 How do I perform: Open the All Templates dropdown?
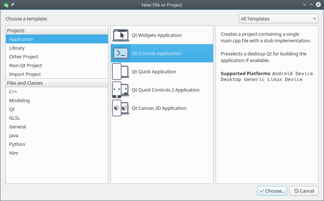[x=278, y=19]
